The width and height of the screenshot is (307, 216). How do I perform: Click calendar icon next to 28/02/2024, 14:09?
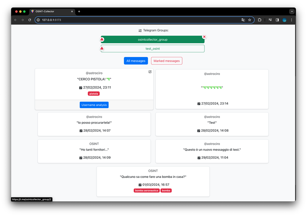[81, 158]
